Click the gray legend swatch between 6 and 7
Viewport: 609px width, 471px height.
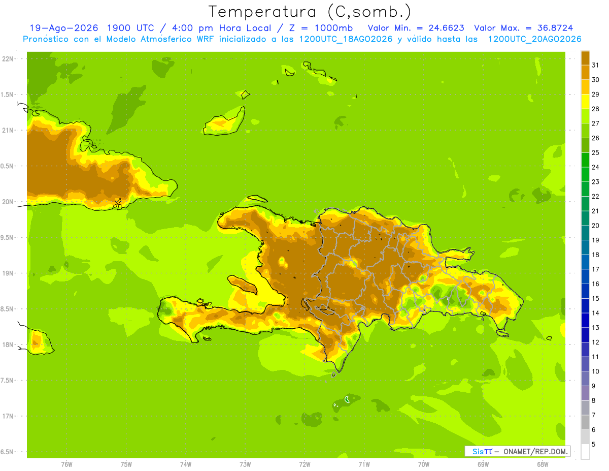585,422
